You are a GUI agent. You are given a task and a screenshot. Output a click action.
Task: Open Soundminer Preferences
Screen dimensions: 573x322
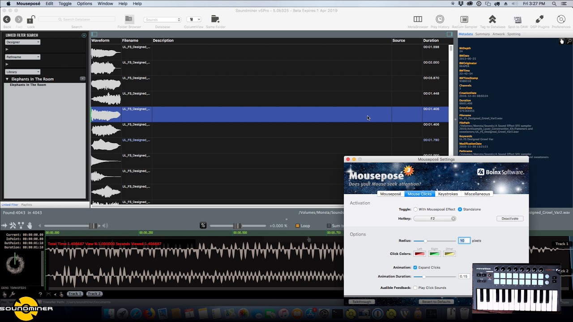[561, 19]
